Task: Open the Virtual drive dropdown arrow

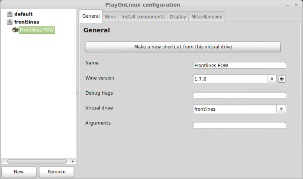Action: [281, 109]
